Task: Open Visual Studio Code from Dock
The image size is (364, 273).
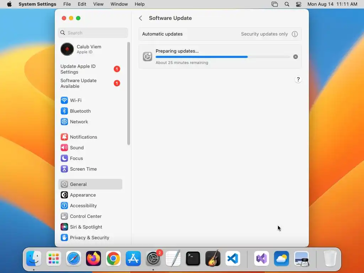Action: (232, 258)
